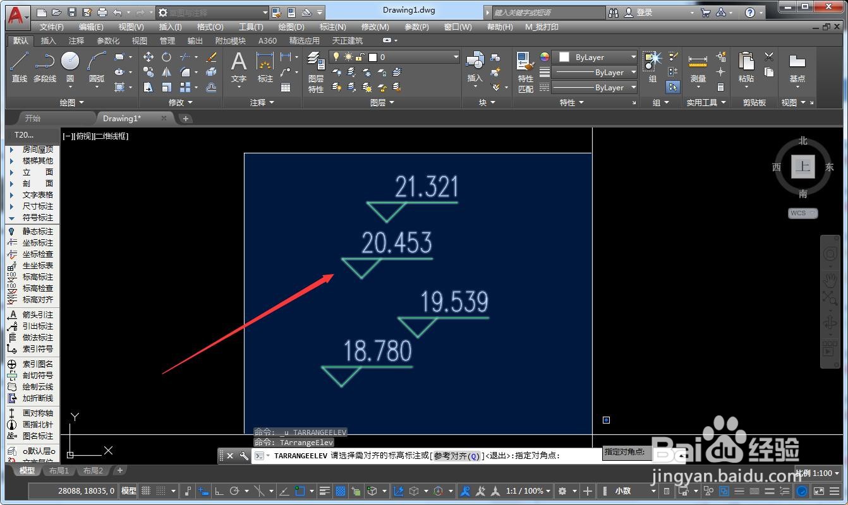Select the 多段线 (Polyline) tool
This screenshot has height=505, width=848.
pos(45,67)
